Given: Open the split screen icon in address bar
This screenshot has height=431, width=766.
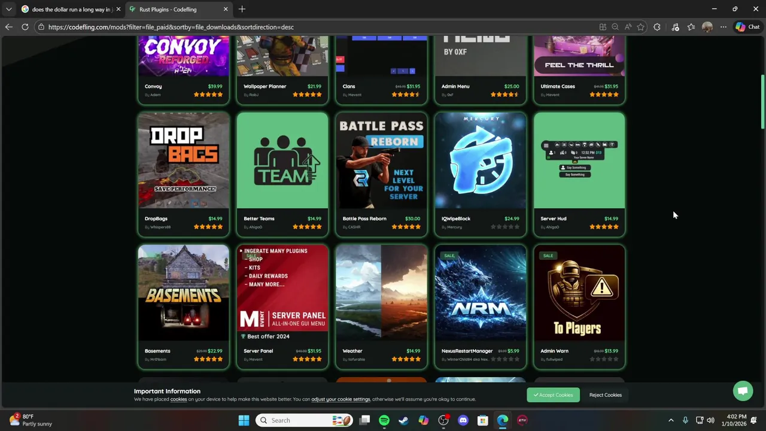Looking at the screenshot, I should (603, 27).
